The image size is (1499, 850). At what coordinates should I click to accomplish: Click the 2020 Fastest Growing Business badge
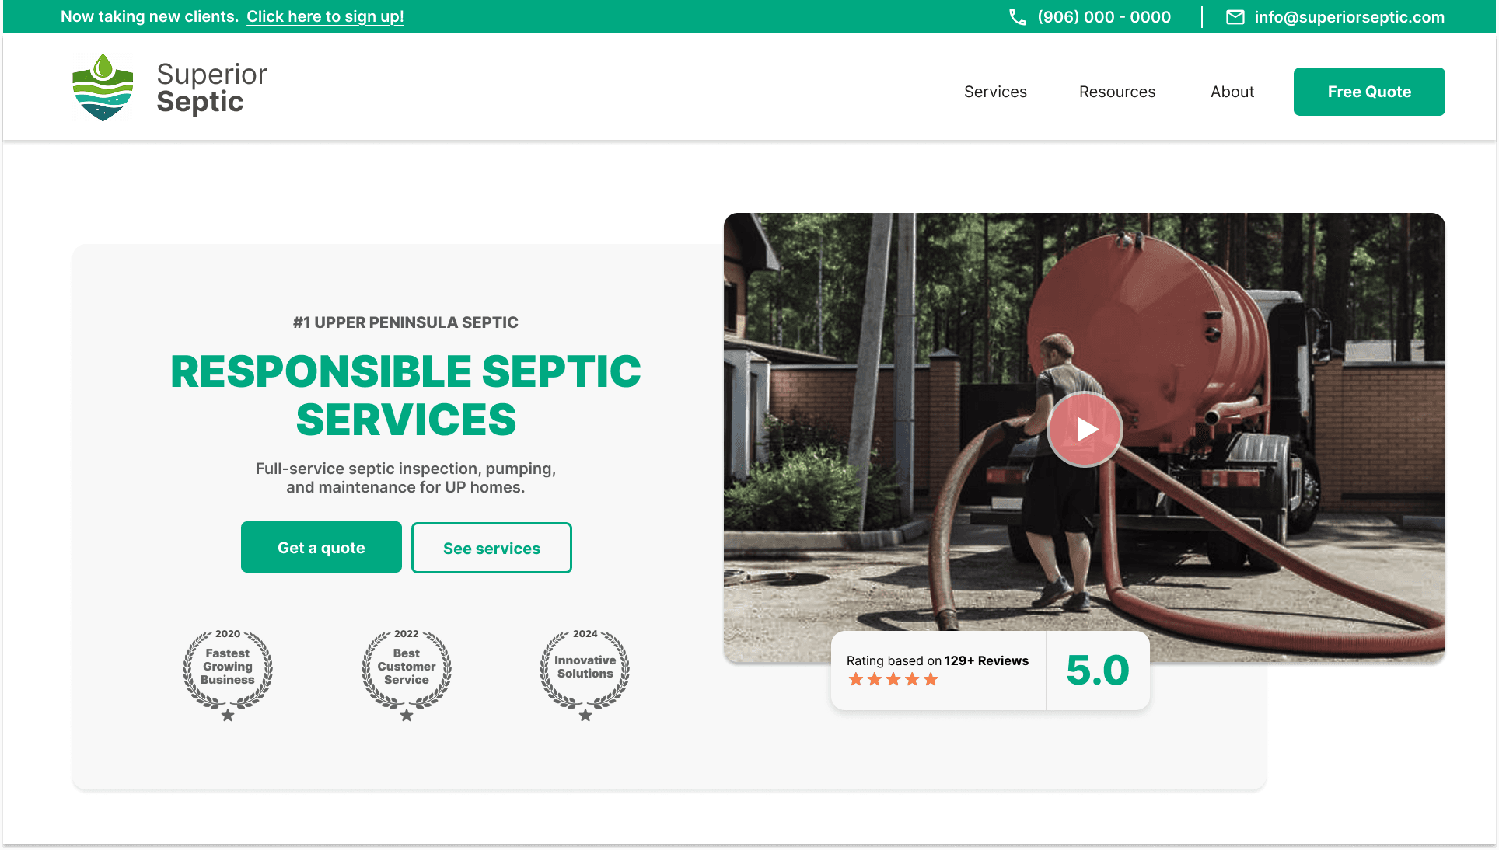tap(228, 674)
